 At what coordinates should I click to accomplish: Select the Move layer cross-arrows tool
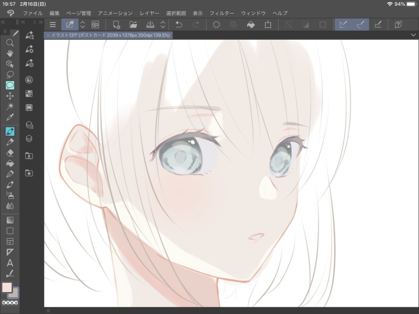pyautogui.click(x=10, y=96)
